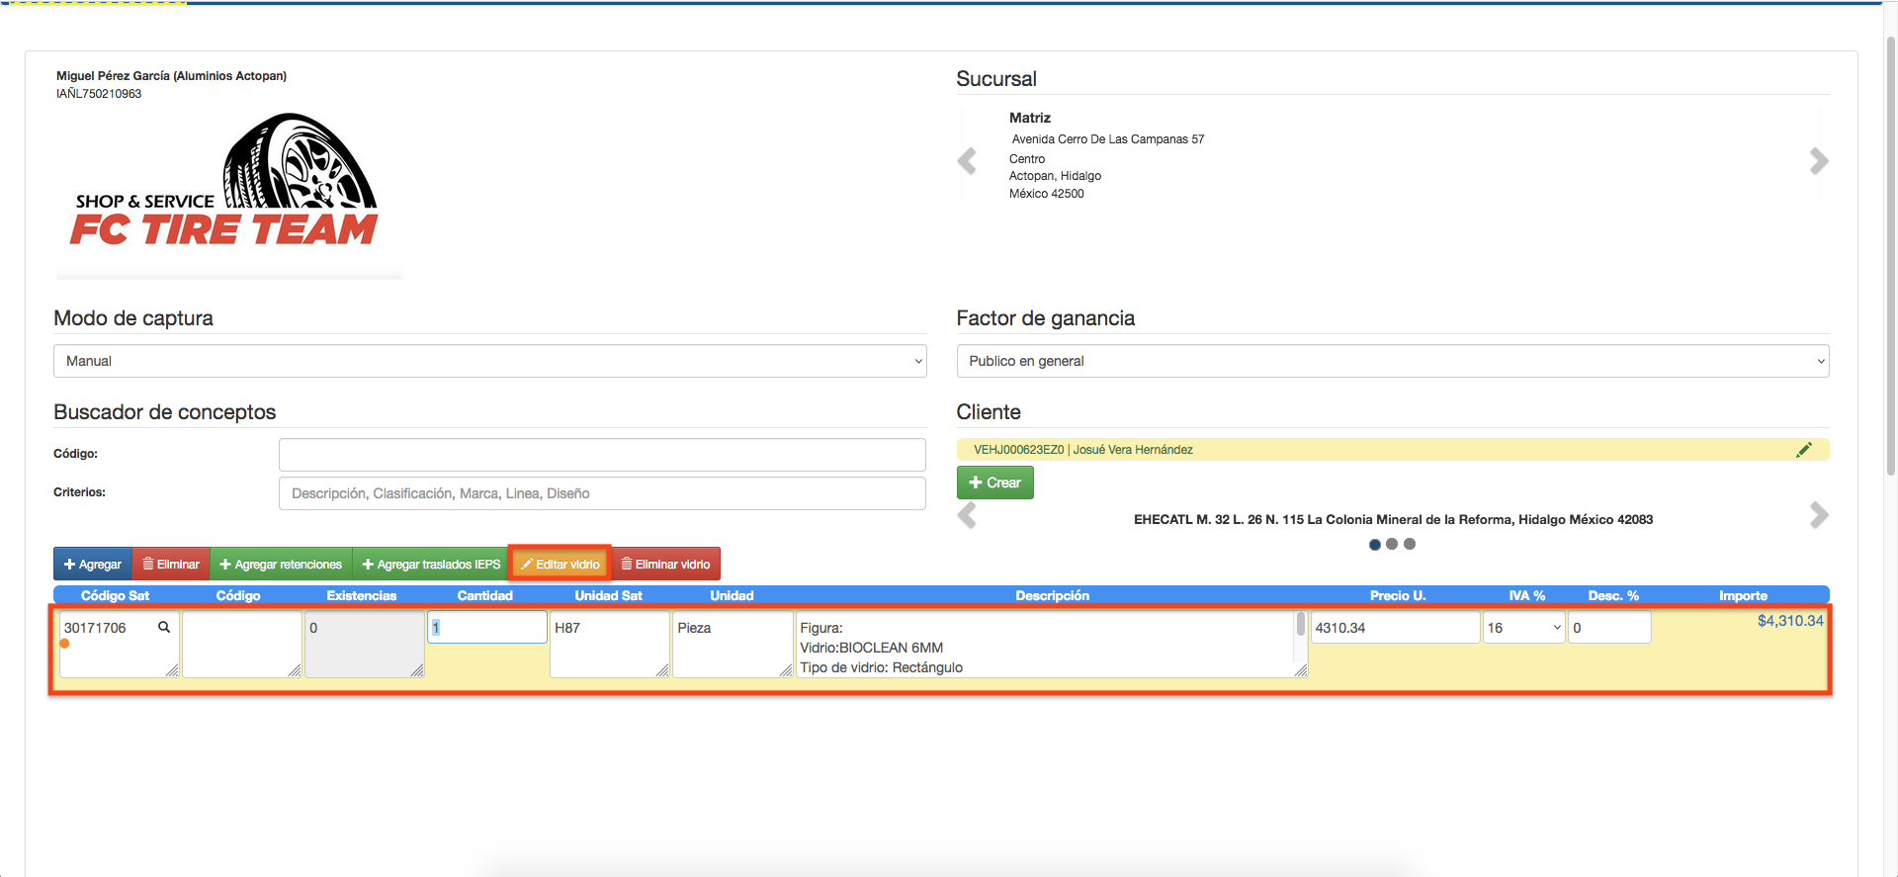Viewport: 1898px width, 877px height.
Task: Go to previous branch with left arrow
Action: click(x=967, y=160)
